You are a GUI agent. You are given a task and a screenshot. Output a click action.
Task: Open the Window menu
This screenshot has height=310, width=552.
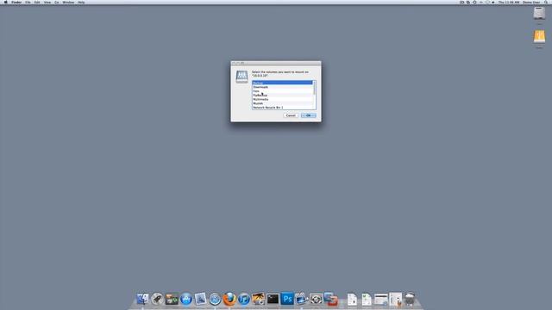click(68, 2)
